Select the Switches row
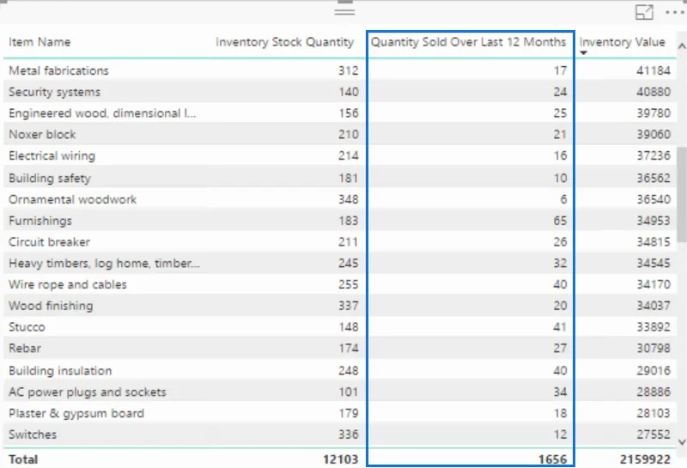The width and height of the screenshot is (687, 468). (339, 435)
